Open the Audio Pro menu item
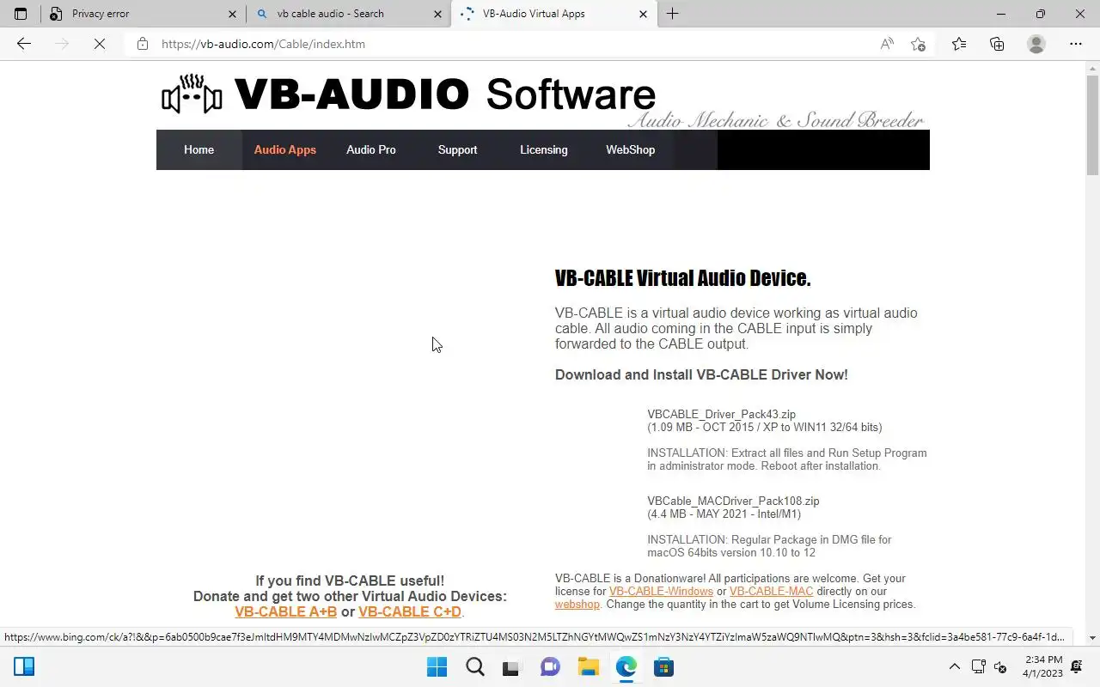 point(371,149)
